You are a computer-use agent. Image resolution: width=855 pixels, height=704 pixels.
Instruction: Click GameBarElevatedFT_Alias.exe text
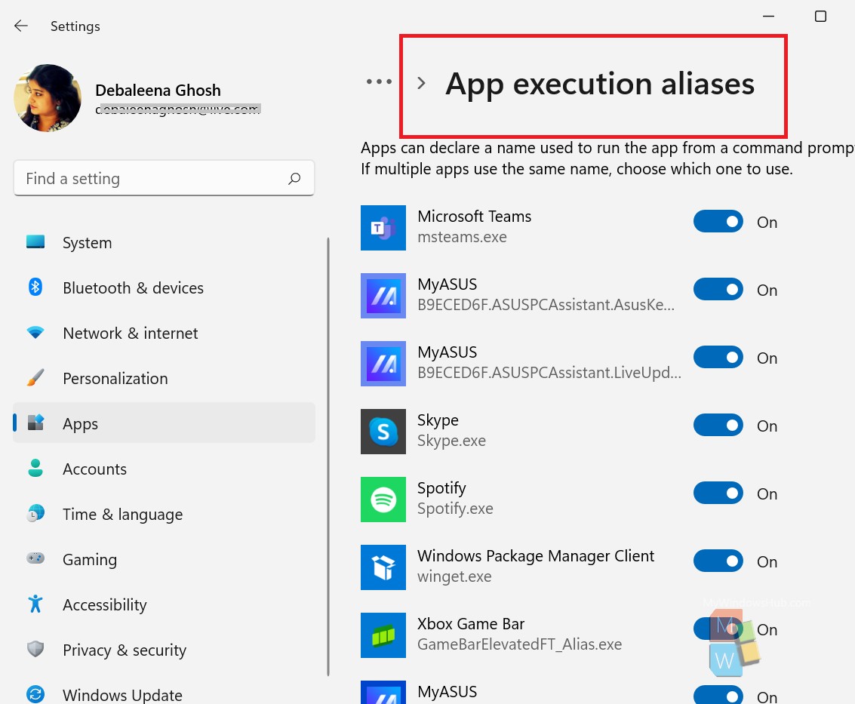pyautogui.click(x=519, y=644)
